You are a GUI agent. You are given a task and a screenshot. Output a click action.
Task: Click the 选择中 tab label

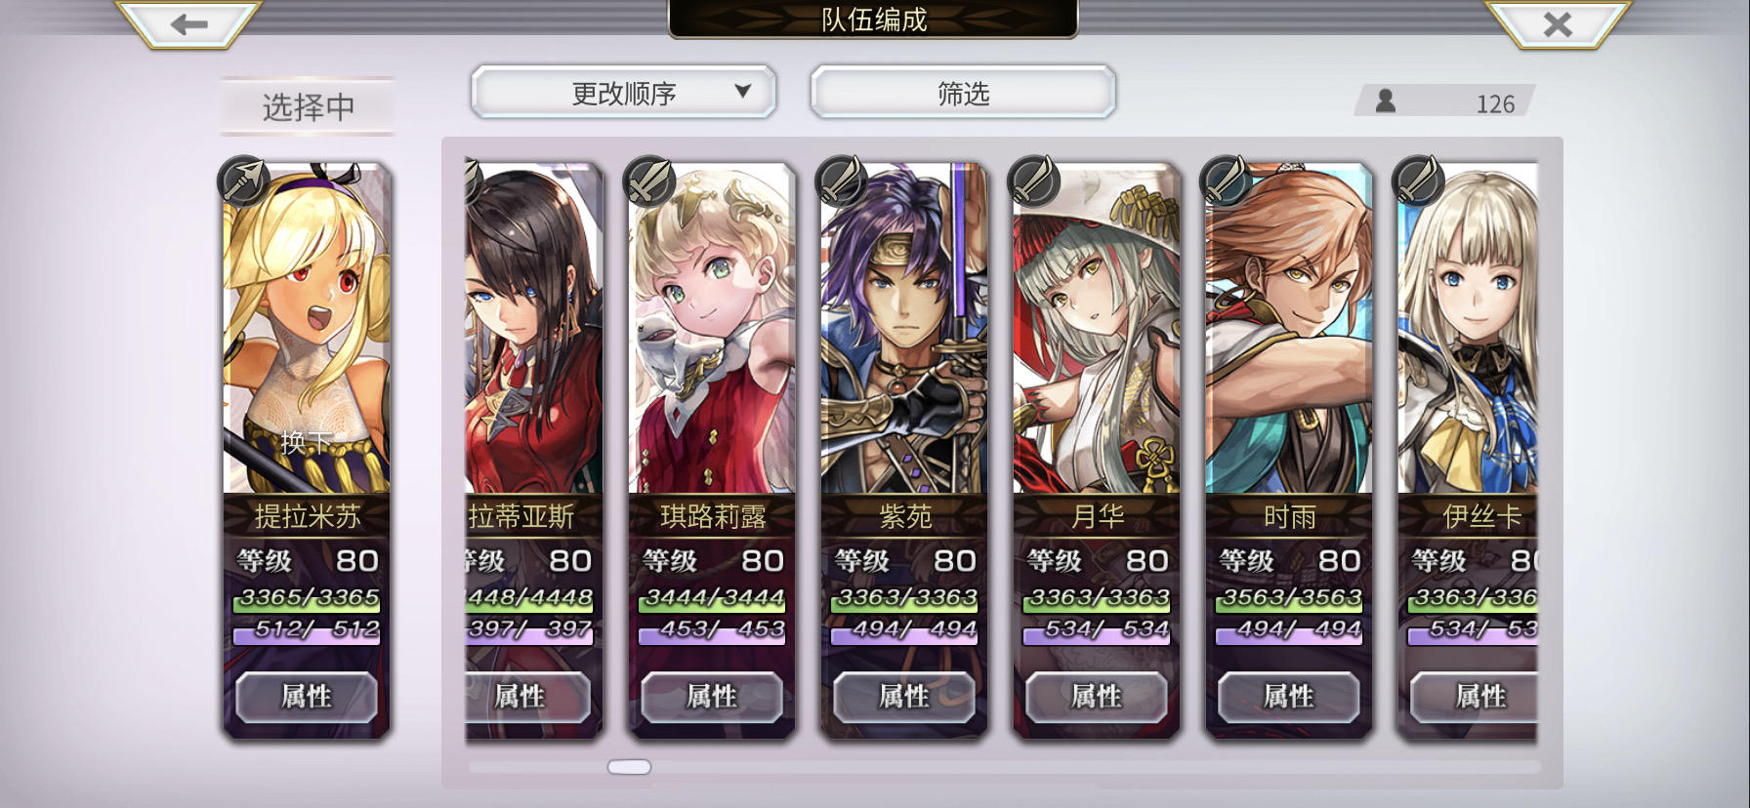pyautogui.click(x=308, y=106)
